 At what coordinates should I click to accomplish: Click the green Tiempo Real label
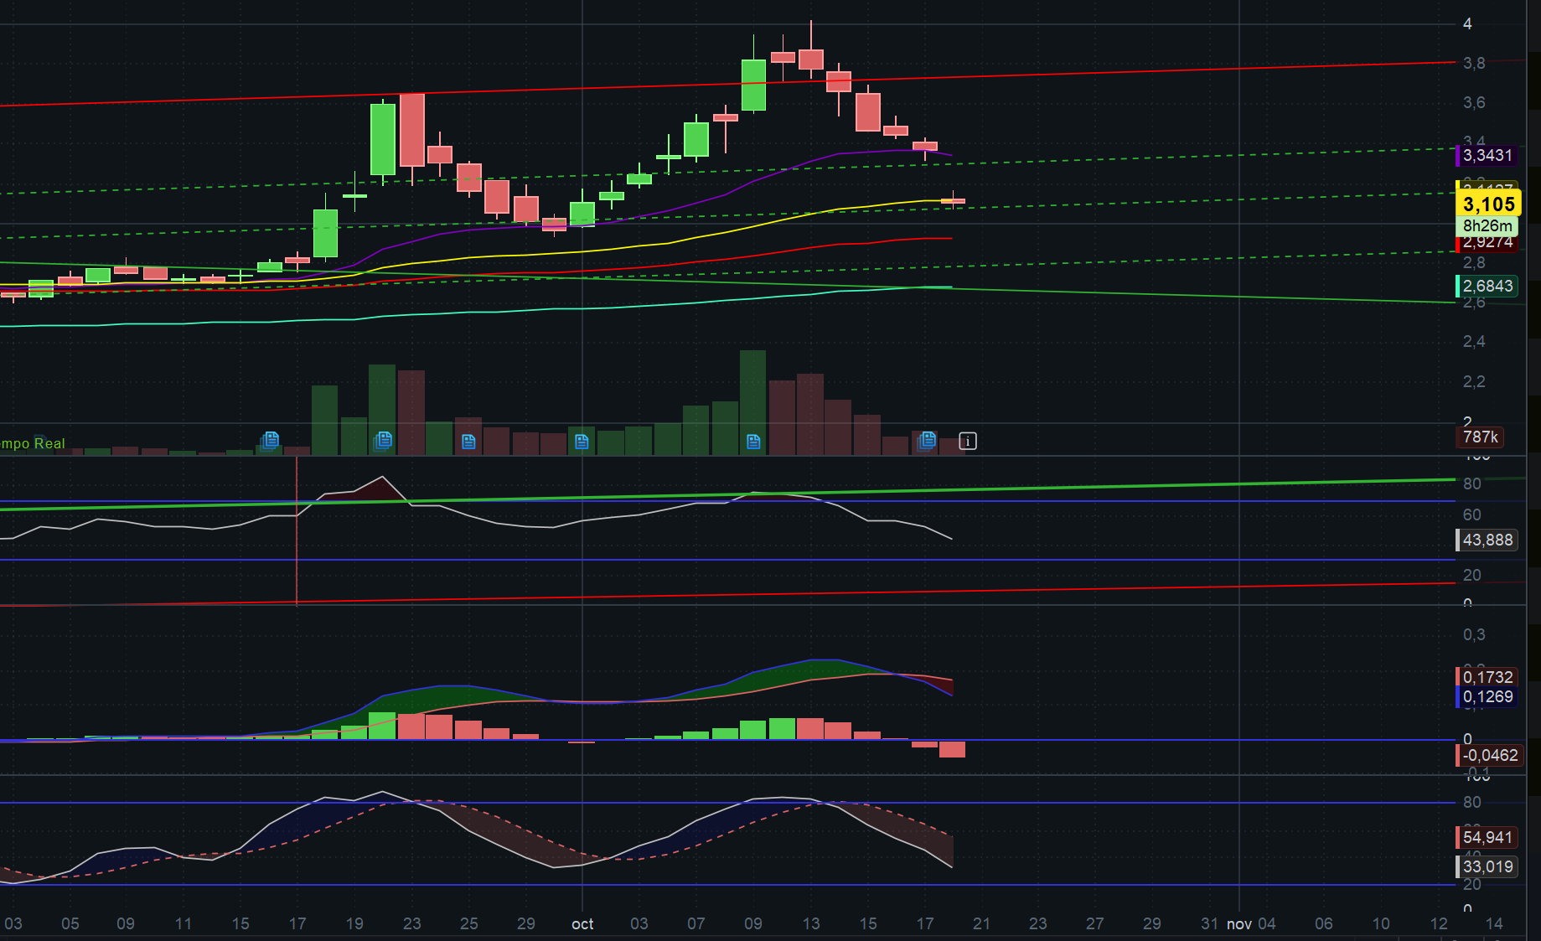pos(32,443)
